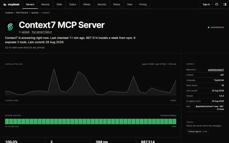229x143 pixels.
Task: Open the upstash breadcrumb link
Action: pyautogui.click(x=35, y=13)
